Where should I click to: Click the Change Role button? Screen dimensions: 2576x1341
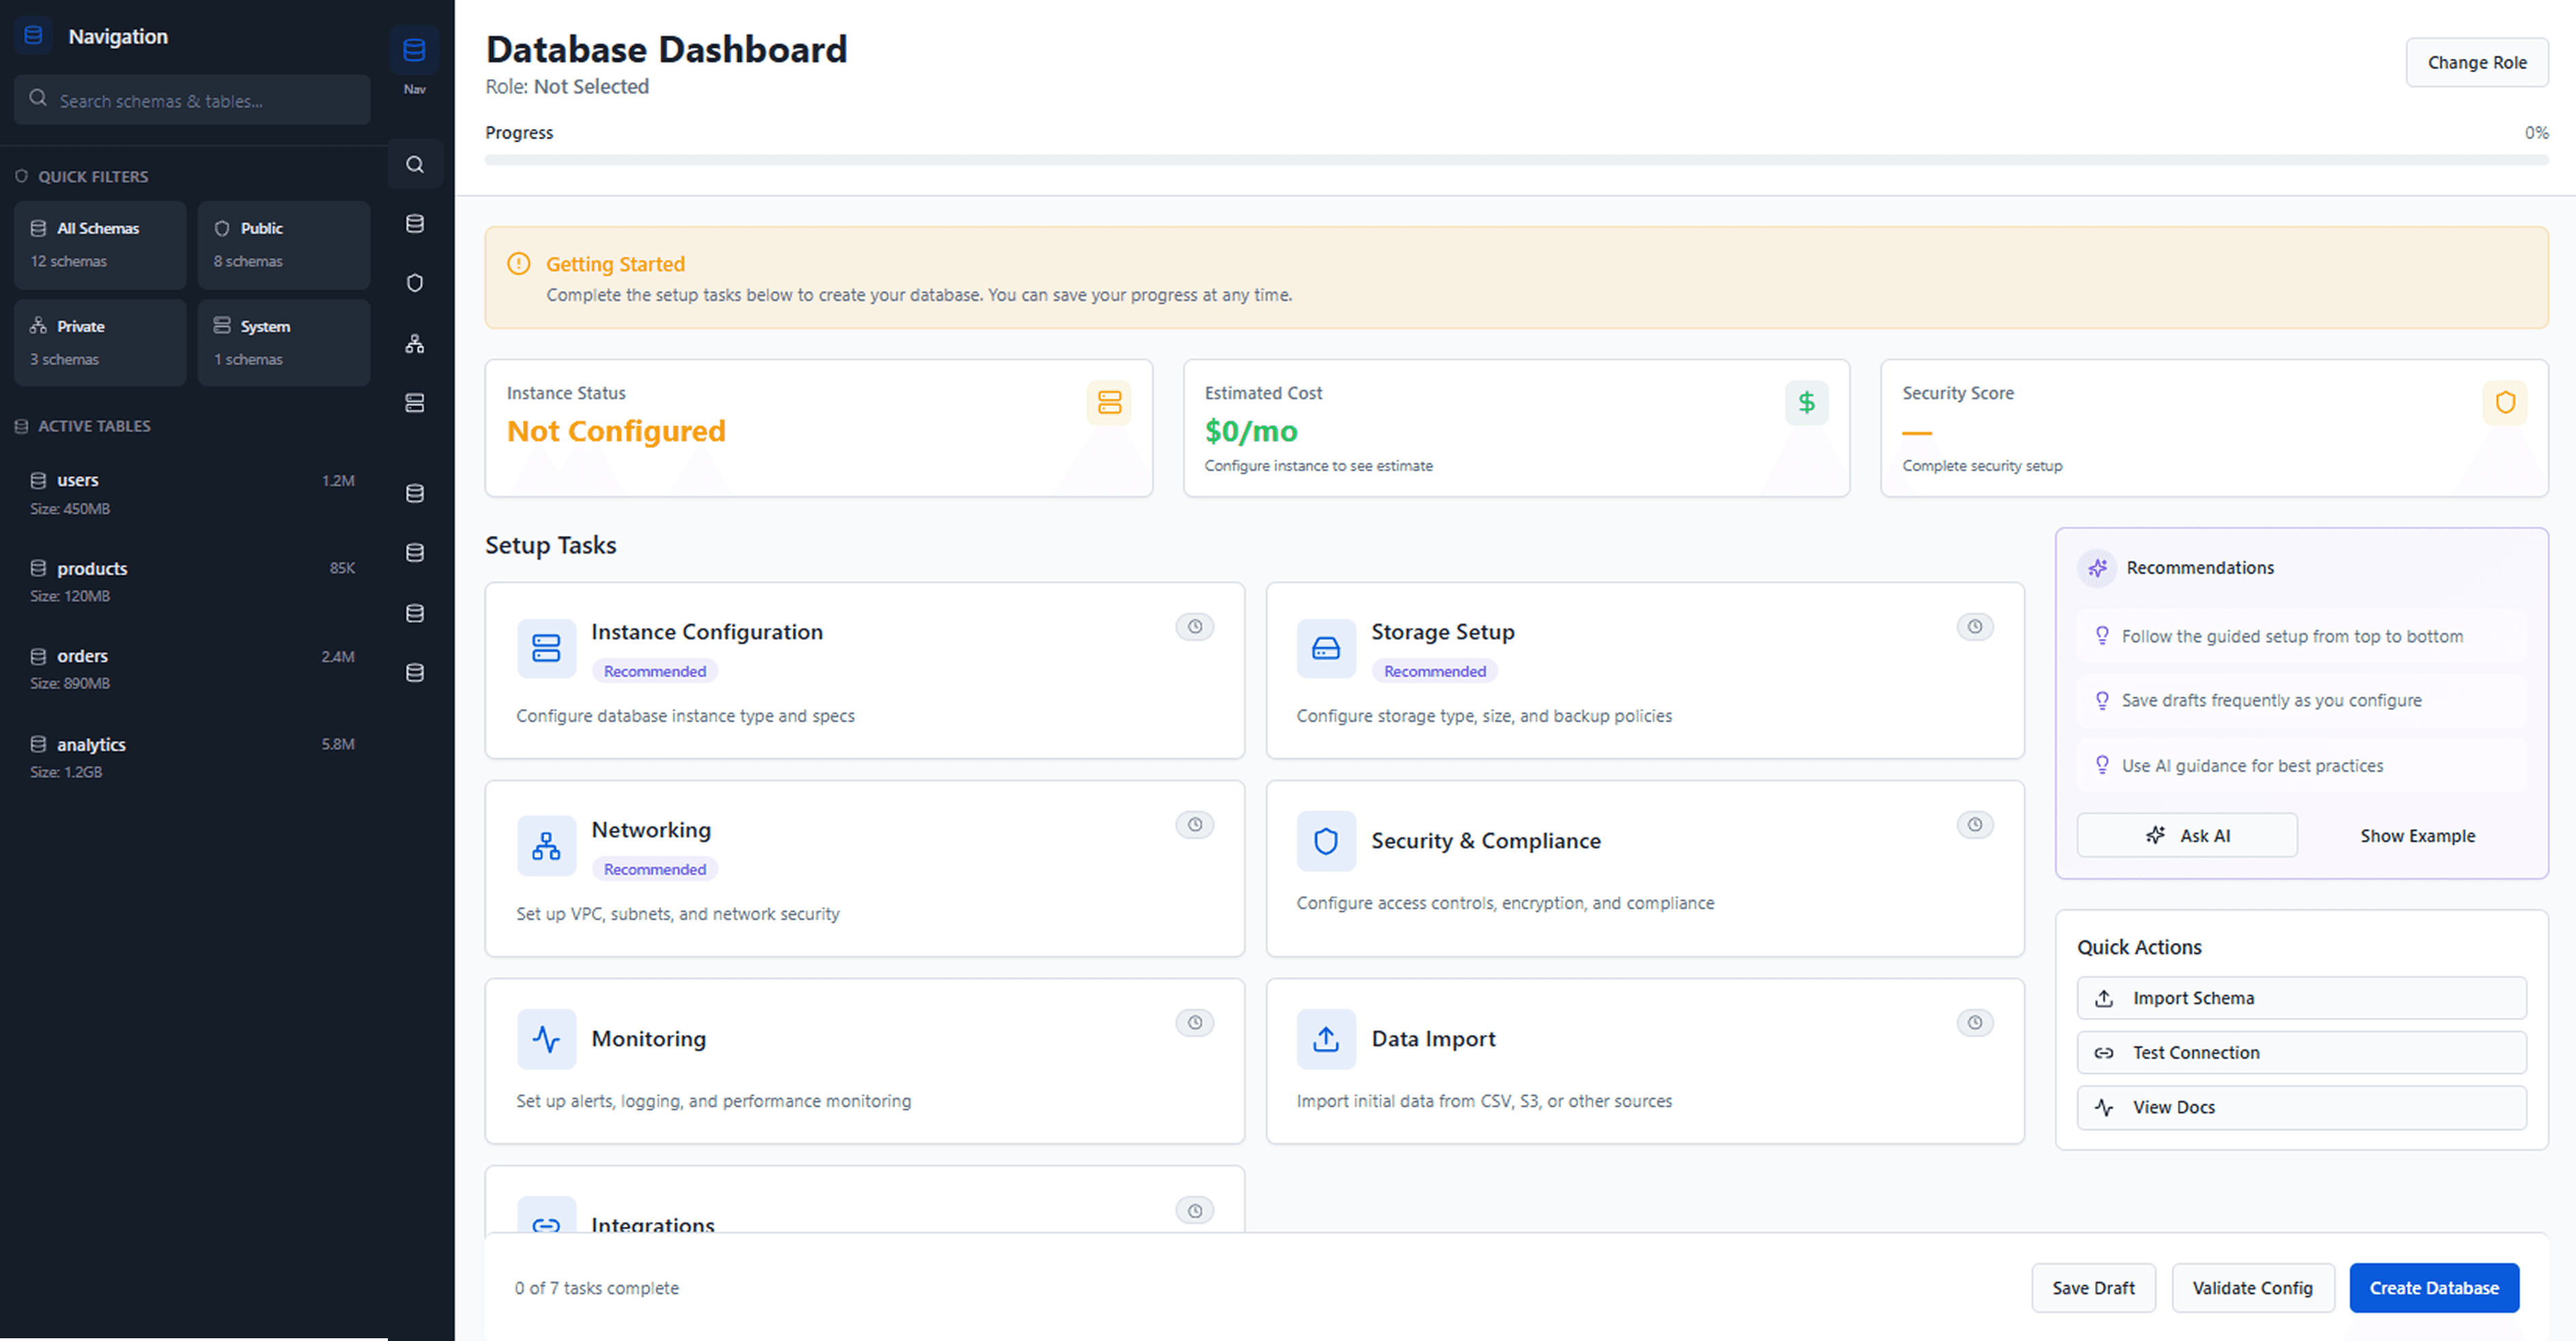point(2476,62)
